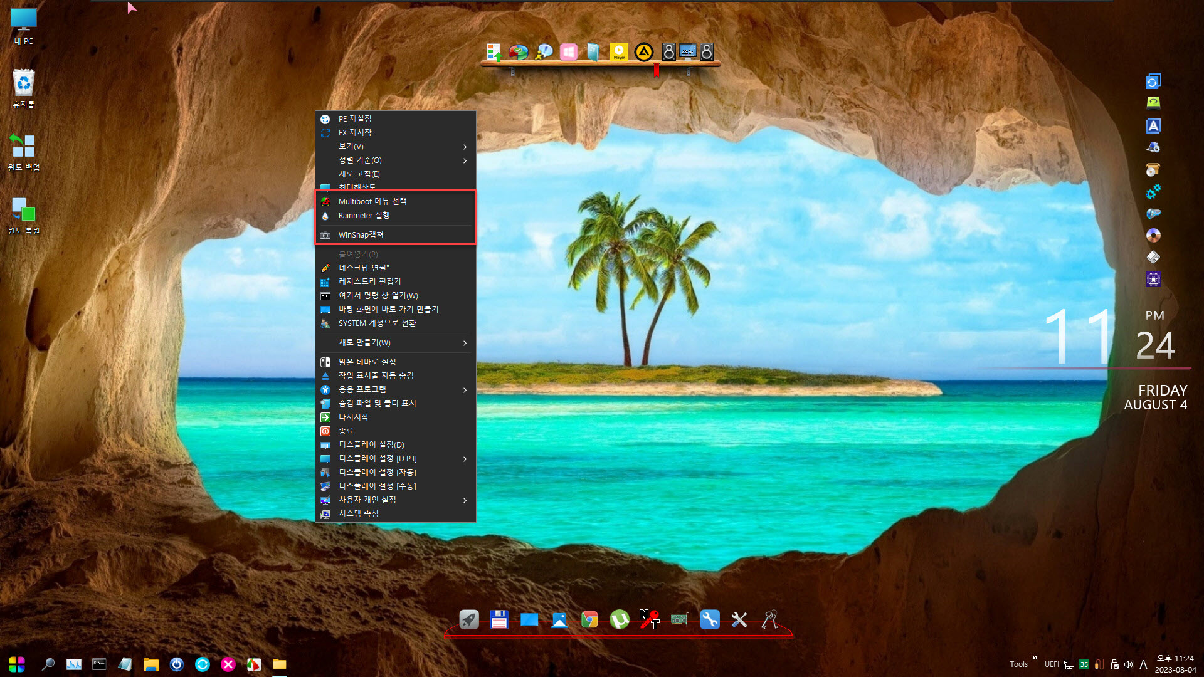Choose 새로 고침(E) in the context menu
This screenshot has width=1204, height=677.
tap(395, 174)
